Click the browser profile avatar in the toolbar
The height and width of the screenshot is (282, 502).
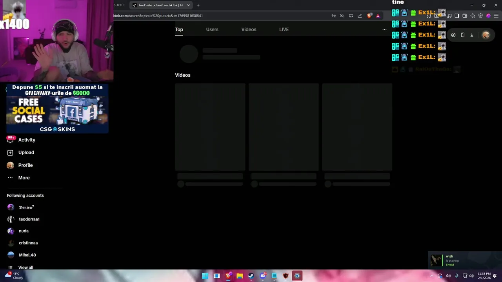488,16
